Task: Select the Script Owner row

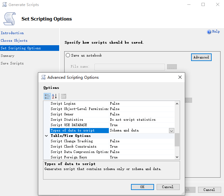Action: [x=112, y=114]
